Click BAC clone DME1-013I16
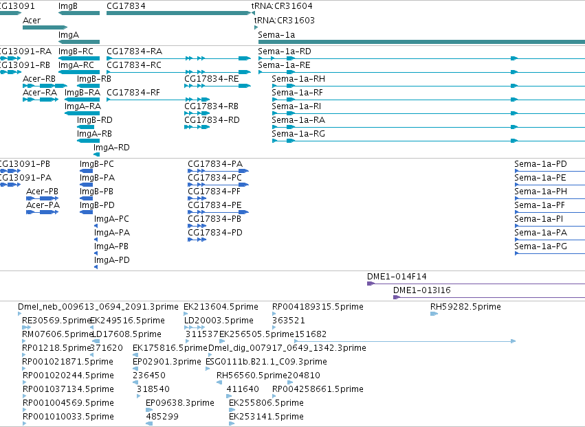The image size is (585, 427). tap(489, 297)
